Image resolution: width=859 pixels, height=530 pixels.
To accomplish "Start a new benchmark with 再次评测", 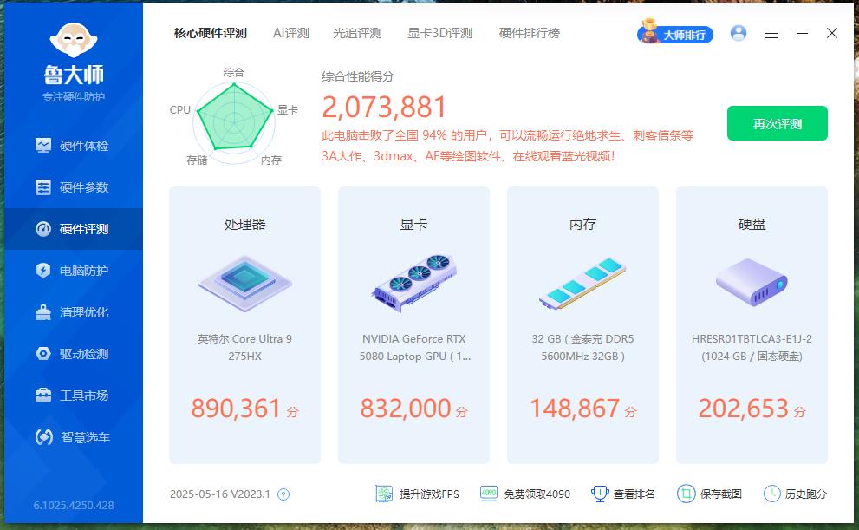I will point(777,124).
